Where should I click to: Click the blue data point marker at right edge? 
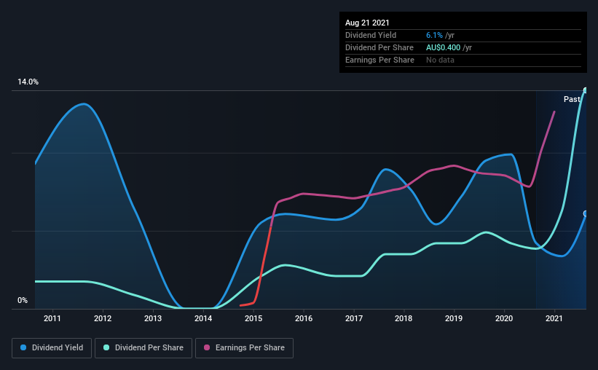[x=586, y=213]
